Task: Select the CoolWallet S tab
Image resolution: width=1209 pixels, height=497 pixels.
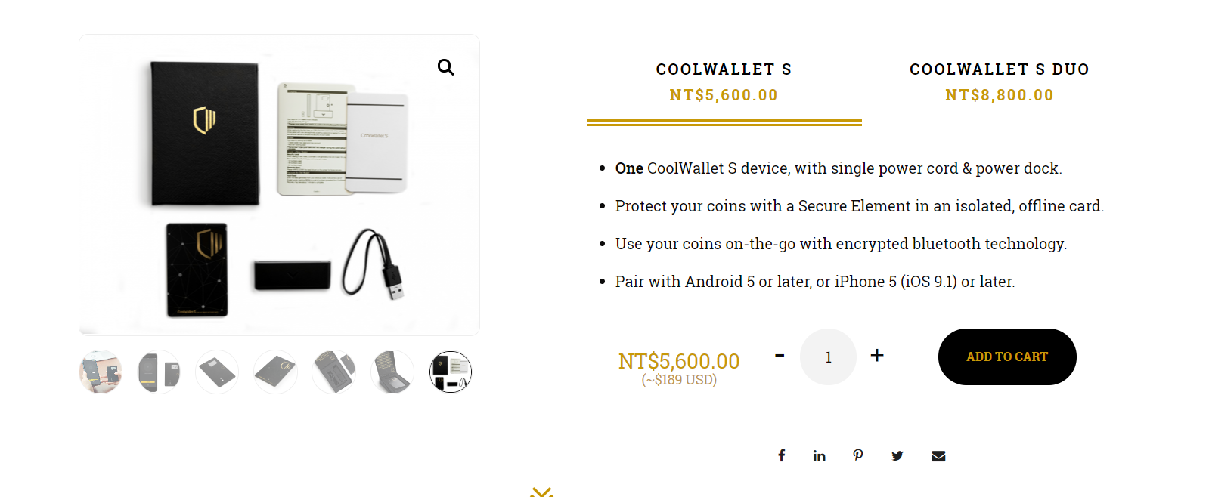Action: pos(724,82)
